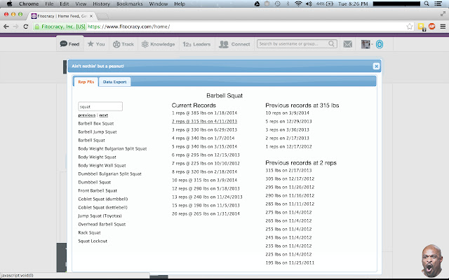The image size is (449, 280).
Task: Select Front Barbell Squat
Action: [98, 190]
